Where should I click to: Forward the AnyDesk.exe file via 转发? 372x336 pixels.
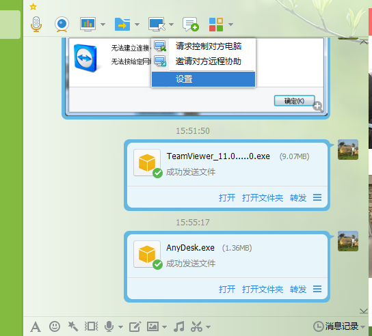pyautogui.click(x=298, y=290)
